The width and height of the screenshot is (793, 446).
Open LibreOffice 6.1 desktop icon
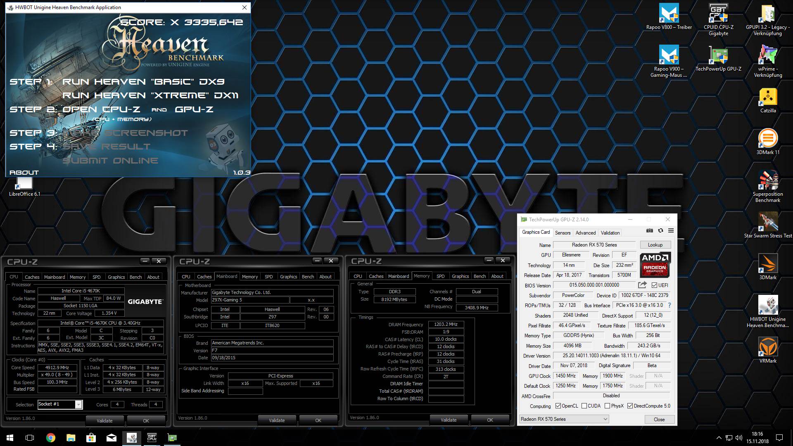coord(25,187)
